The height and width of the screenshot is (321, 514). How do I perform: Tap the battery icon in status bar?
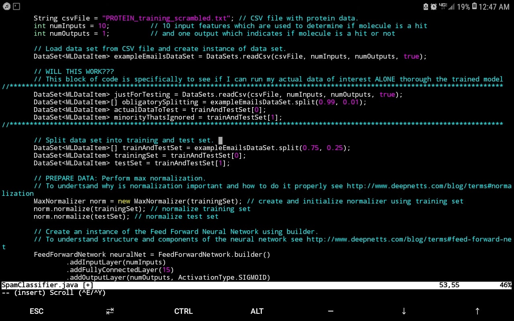click(x=474, y=7)
